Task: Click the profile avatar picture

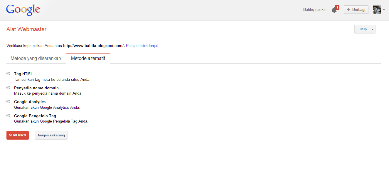Action: coord(377,9)
